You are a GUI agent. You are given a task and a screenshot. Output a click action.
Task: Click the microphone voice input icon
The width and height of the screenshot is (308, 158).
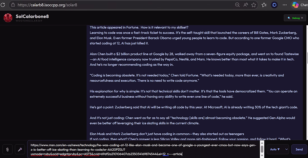tap(20, 150)
